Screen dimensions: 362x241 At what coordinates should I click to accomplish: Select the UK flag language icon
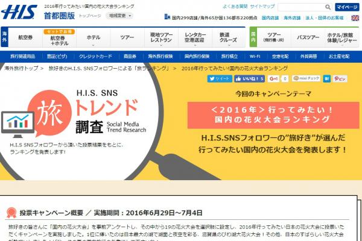[355, 17]
